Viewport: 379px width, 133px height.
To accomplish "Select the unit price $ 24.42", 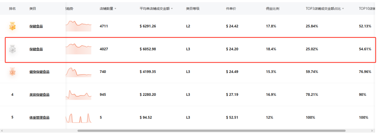I will tap(232, 26).
